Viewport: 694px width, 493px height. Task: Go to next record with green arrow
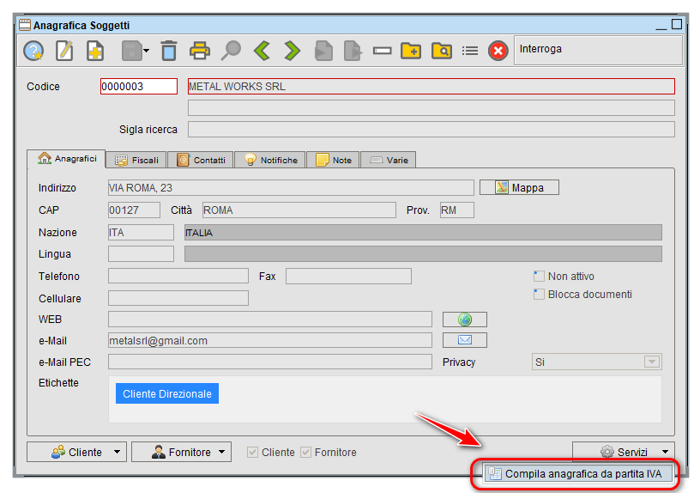(293, 51)
